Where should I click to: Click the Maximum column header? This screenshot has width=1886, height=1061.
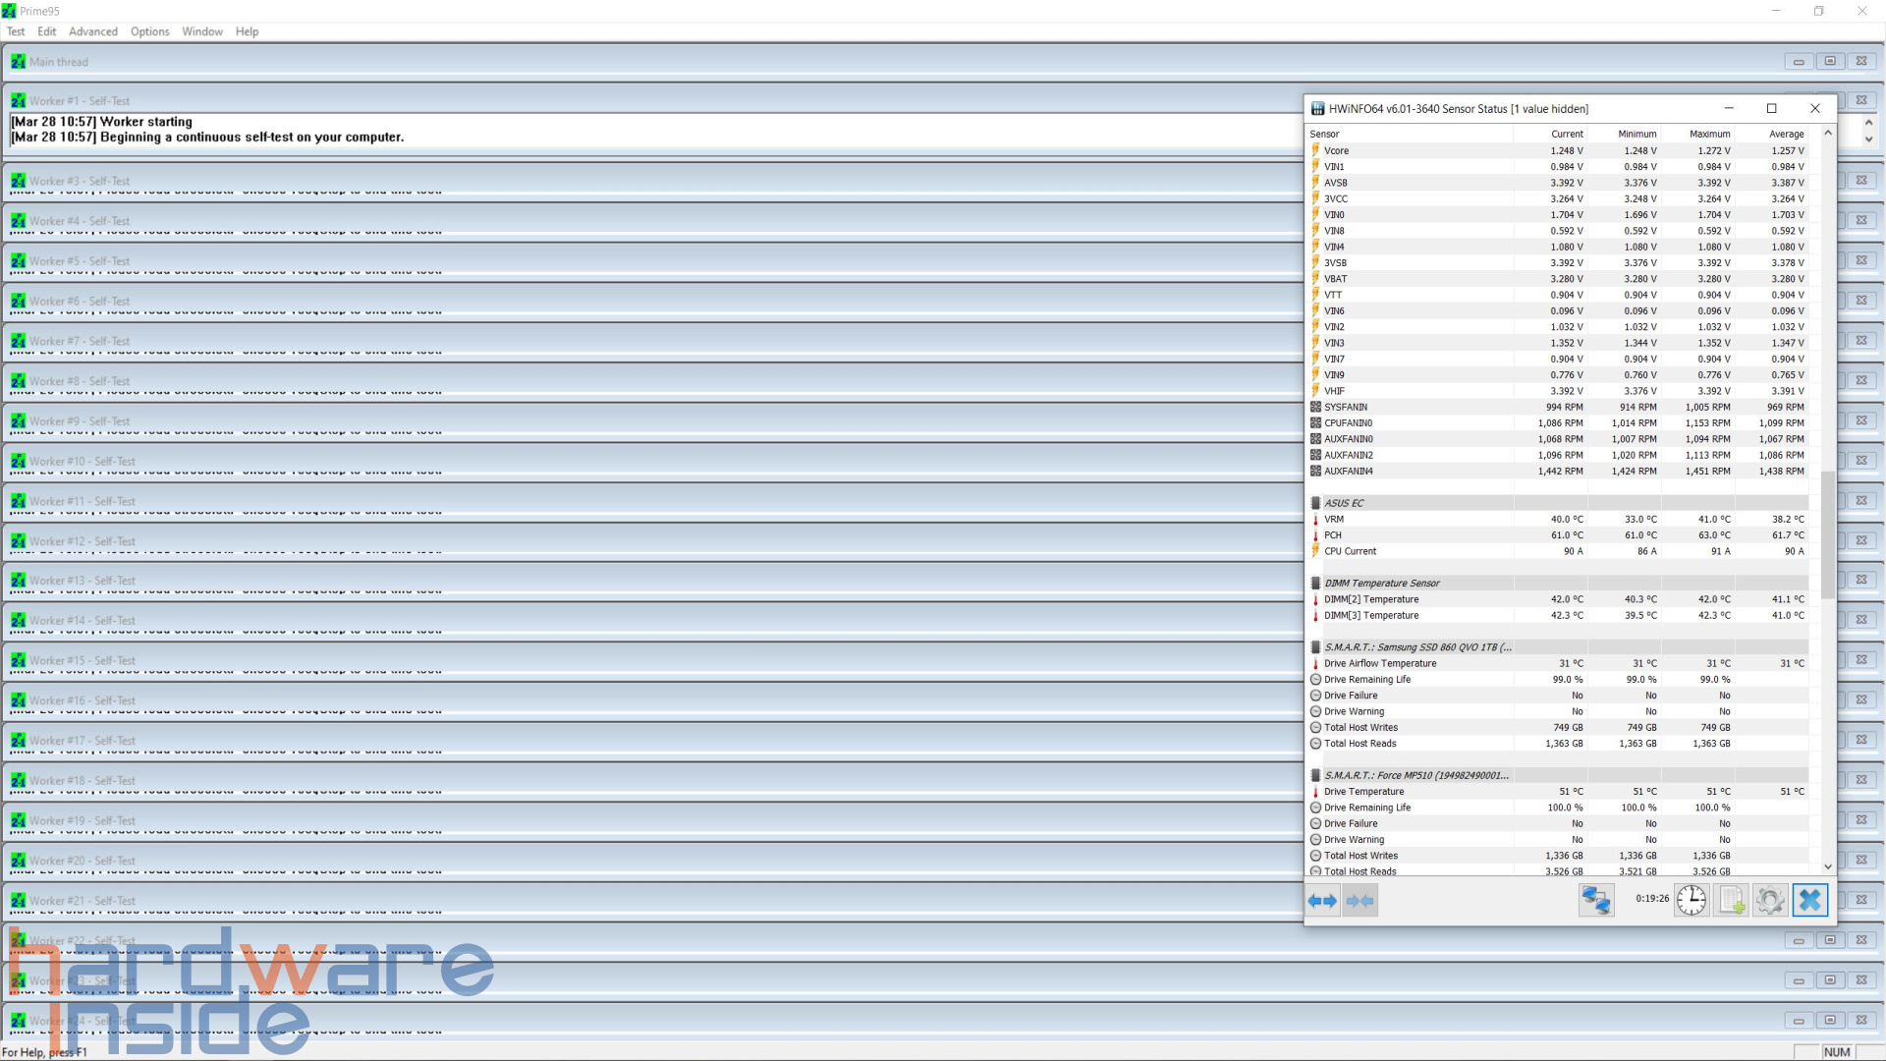tap(1697, 134)
